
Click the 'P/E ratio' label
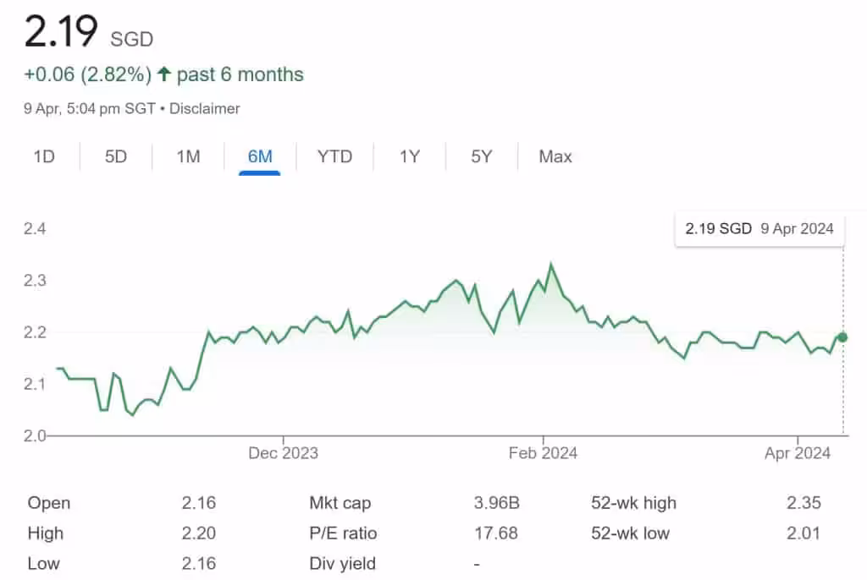(x=343, y=533)
